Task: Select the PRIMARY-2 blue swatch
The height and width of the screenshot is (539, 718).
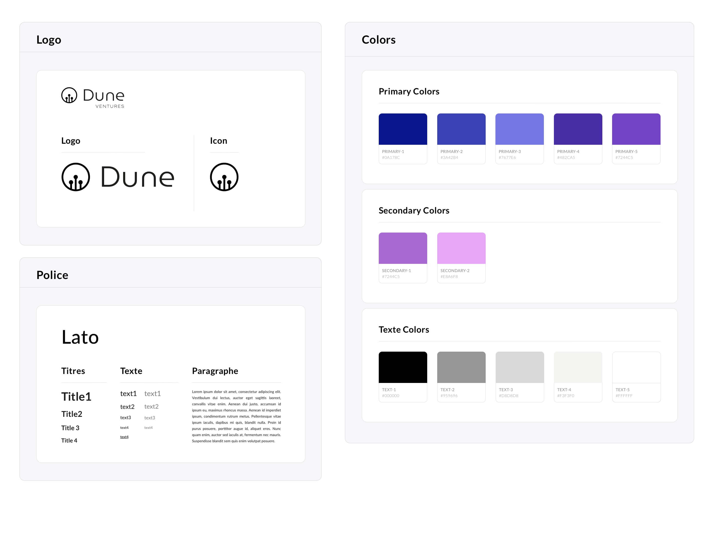Action: coord(461,129)
